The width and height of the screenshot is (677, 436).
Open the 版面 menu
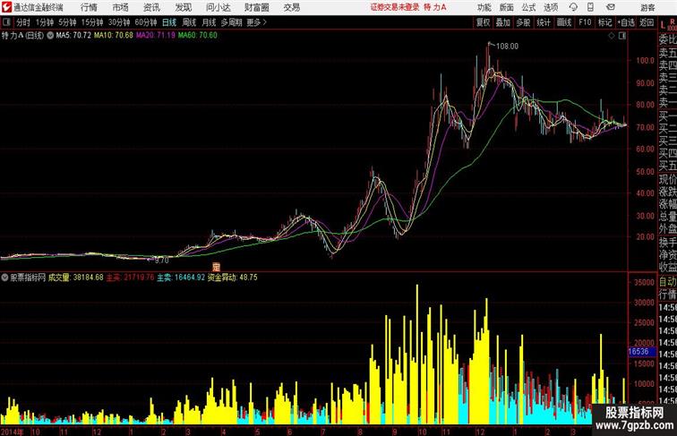pos(507,7)
